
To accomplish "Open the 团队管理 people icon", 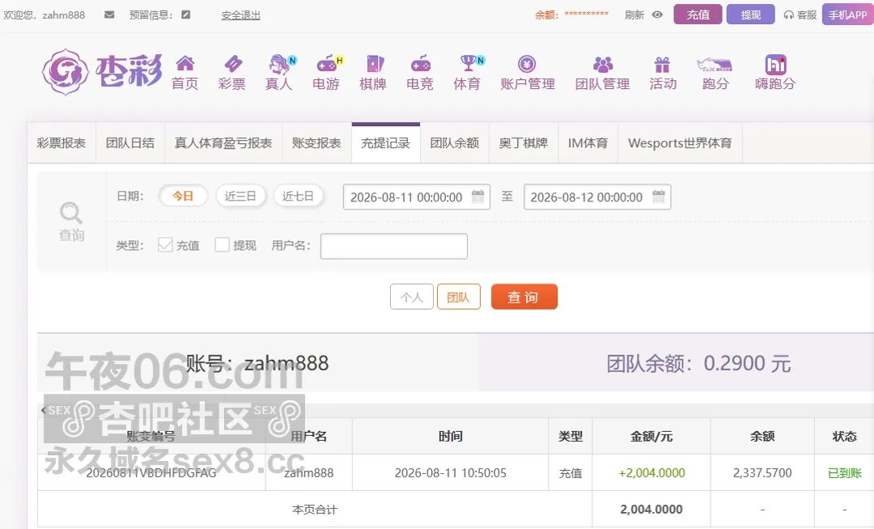I will [x=603, y=64].
